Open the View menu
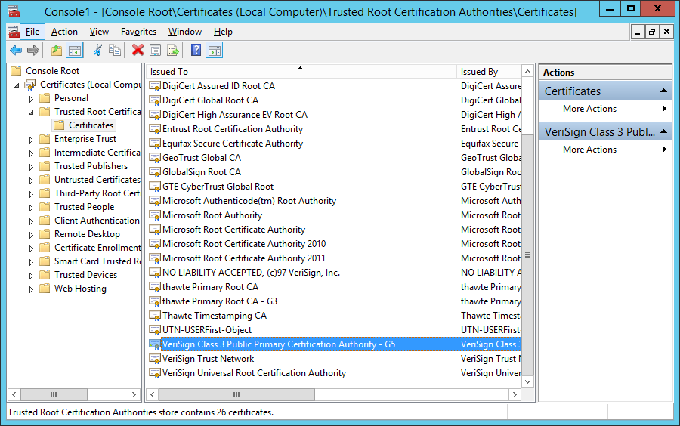Viewport: 680px width, 426px height. click(x=99, y=32)
